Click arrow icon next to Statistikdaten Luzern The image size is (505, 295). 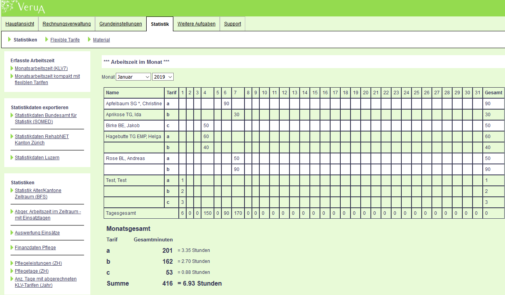12,158
